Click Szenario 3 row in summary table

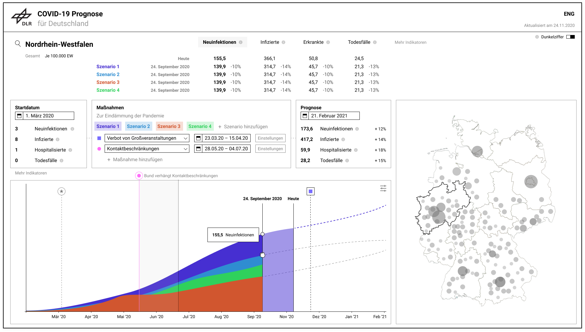(238, 82)
